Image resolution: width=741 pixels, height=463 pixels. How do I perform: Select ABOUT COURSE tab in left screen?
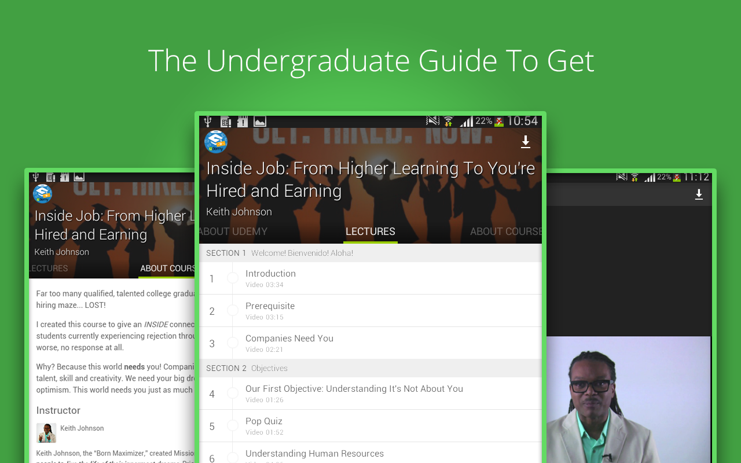click(x=167, y=269)
